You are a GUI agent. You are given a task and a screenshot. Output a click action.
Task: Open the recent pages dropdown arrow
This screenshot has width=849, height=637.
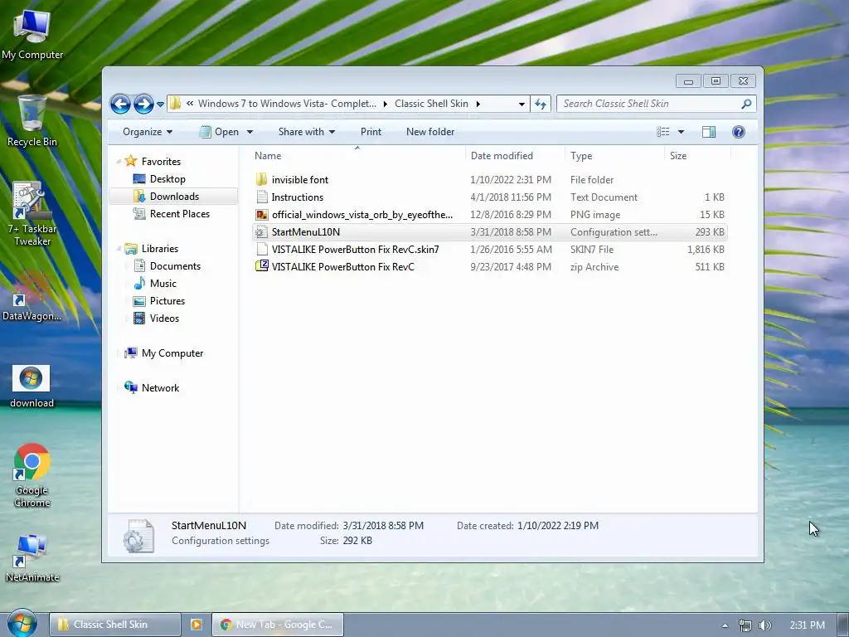tap(160, 104)
